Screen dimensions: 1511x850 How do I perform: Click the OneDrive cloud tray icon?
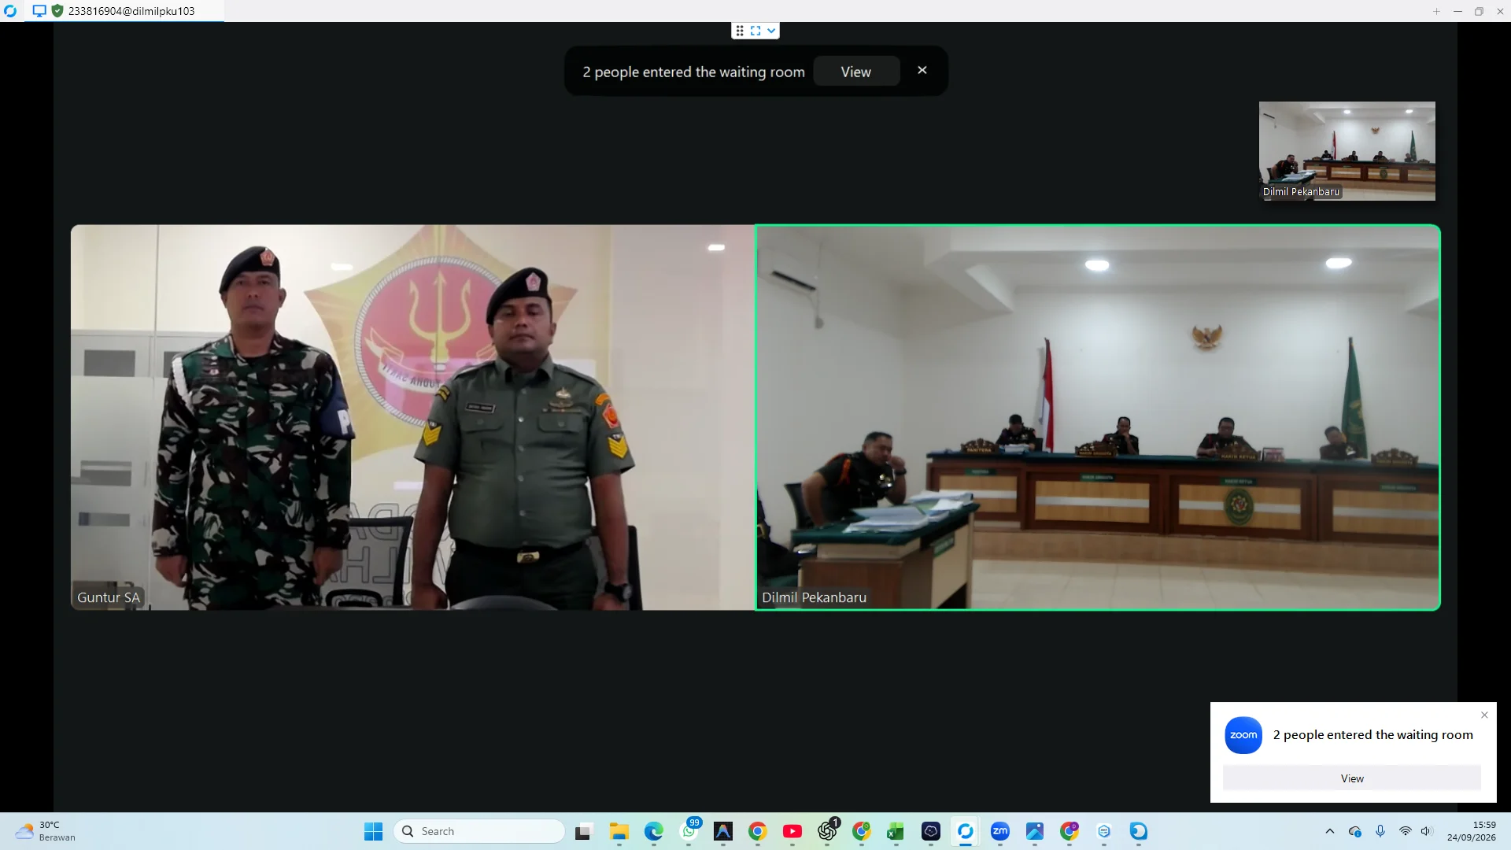coord(1355,831)
